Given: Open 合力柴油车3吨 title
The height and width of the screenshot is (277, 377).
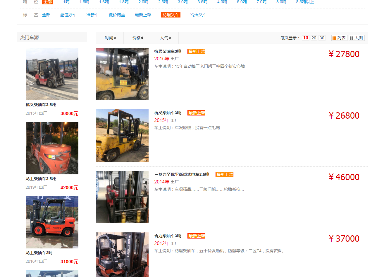Looking at the screenshot, I should [168, 236].
